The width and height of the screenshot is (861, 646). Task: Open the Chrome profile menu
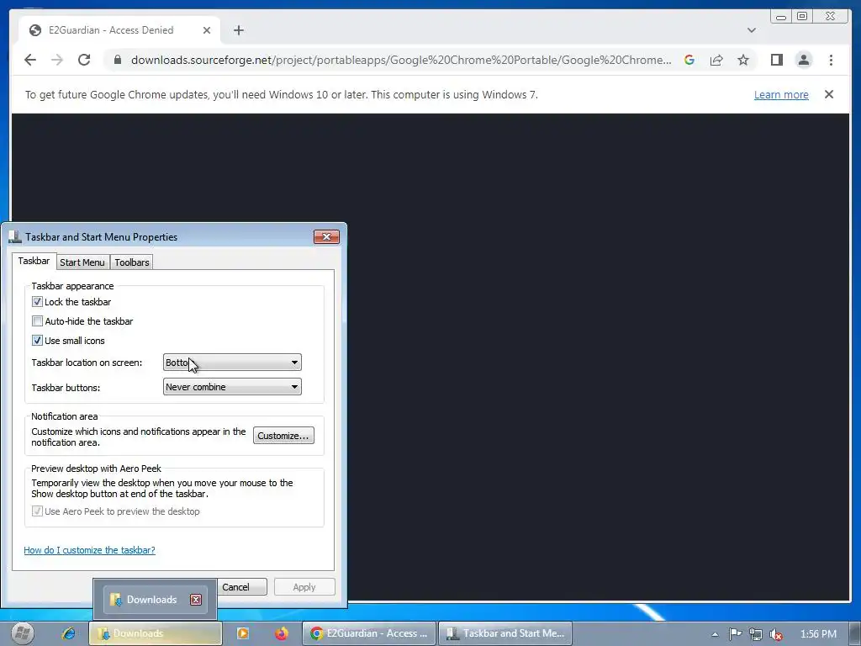(803, 60)
